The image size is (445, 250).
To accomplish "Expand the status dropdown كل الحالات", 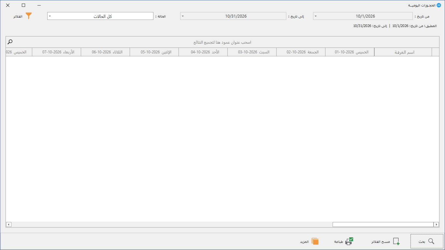I will 100,16.
